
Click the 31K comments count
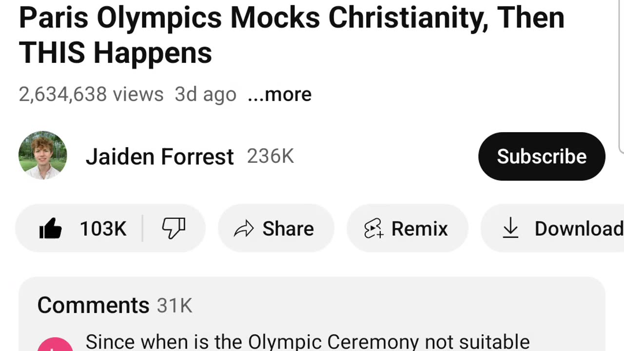click(x=175, y=306)
